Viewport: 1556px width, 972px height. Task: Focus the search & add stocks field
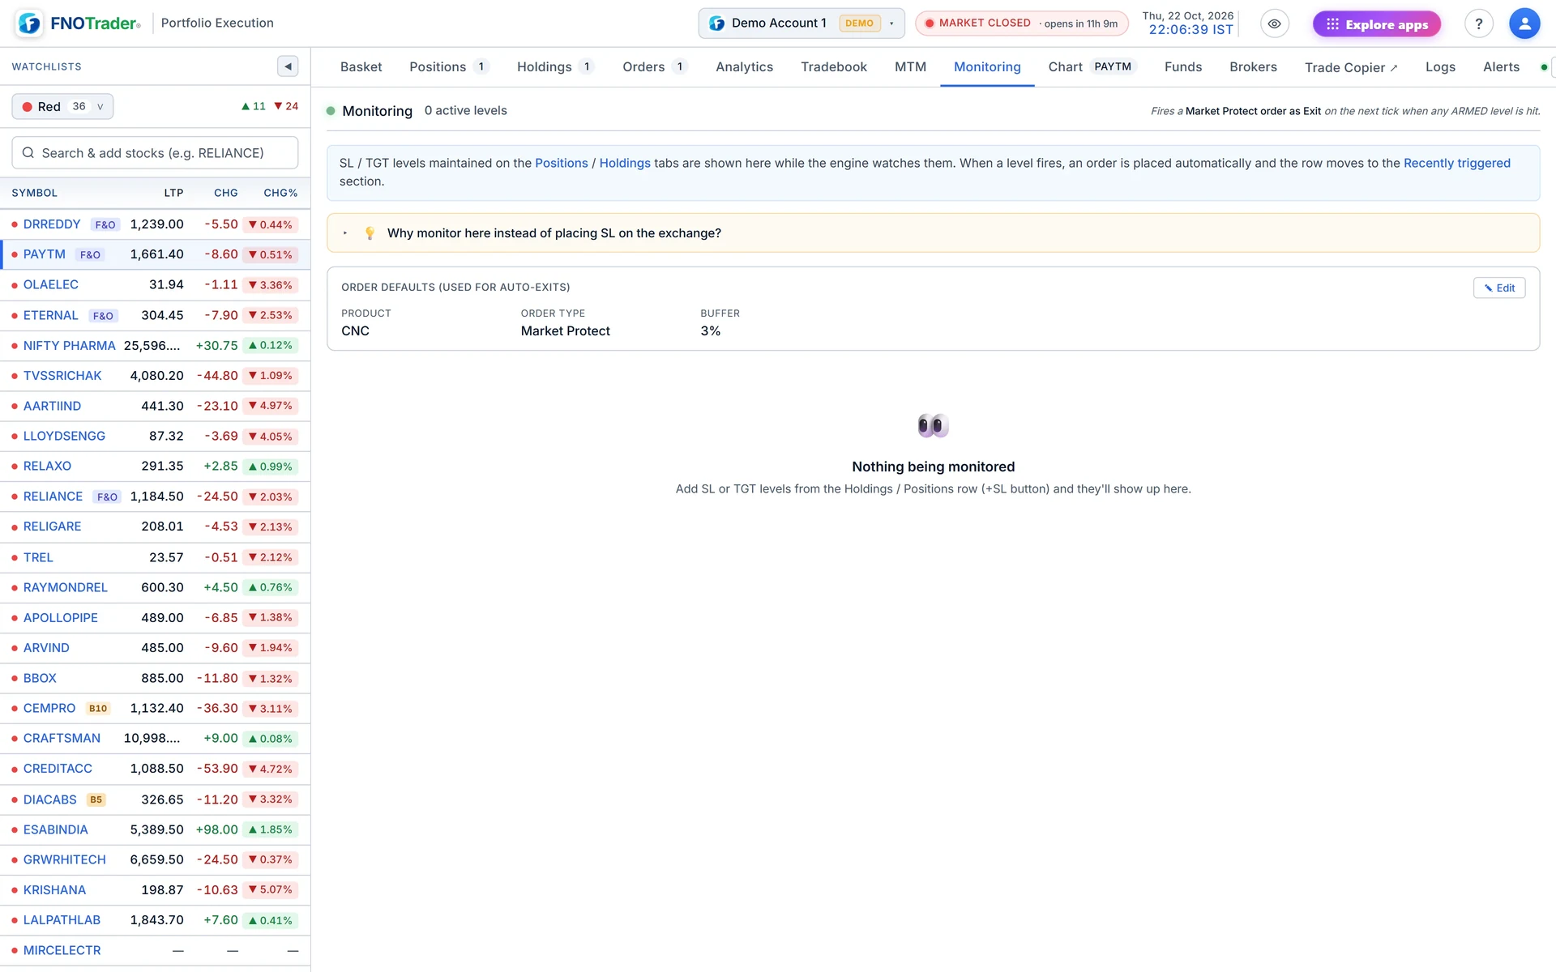point(155,153)
